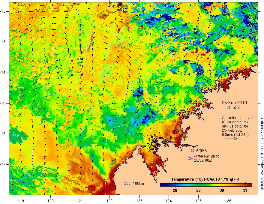Click the small white closed contour near 120°E
The width and height of the screenshot is (264, 204).
point(57,52)
